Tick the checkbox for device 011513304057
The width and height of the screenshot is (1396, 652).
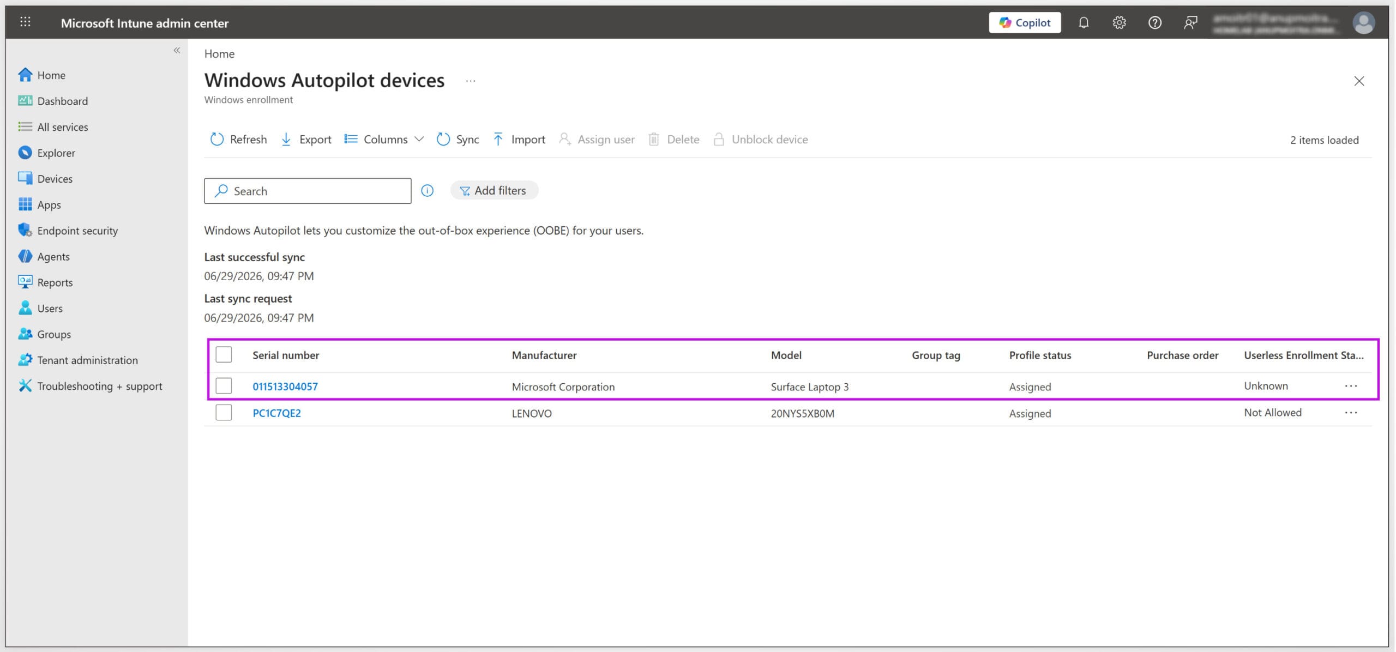pyautogui.click(x=224, y=386)
